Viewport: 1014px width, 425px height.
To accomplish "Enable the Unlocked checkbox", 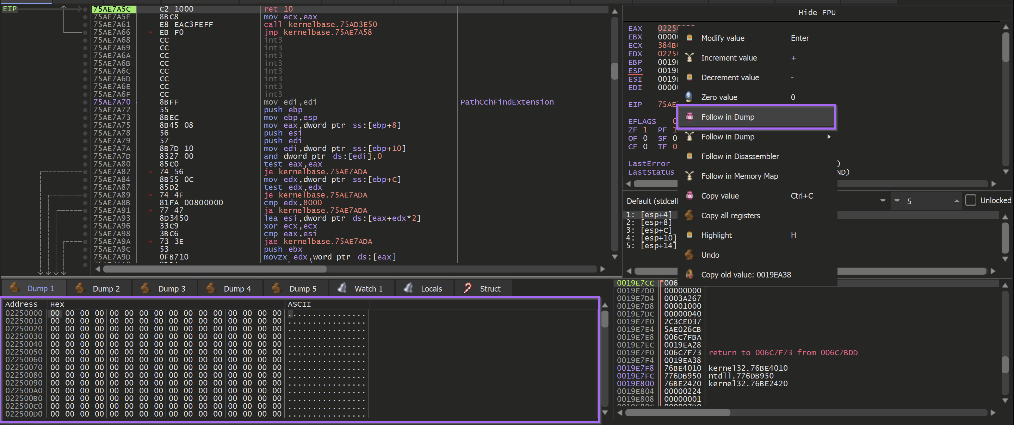I will point(970,200).
